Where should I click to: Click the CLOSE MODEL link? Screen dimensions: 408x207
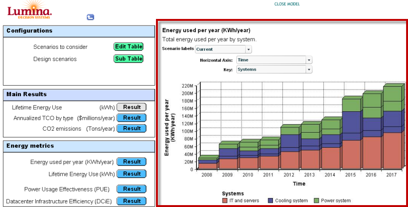coord(287,4)
